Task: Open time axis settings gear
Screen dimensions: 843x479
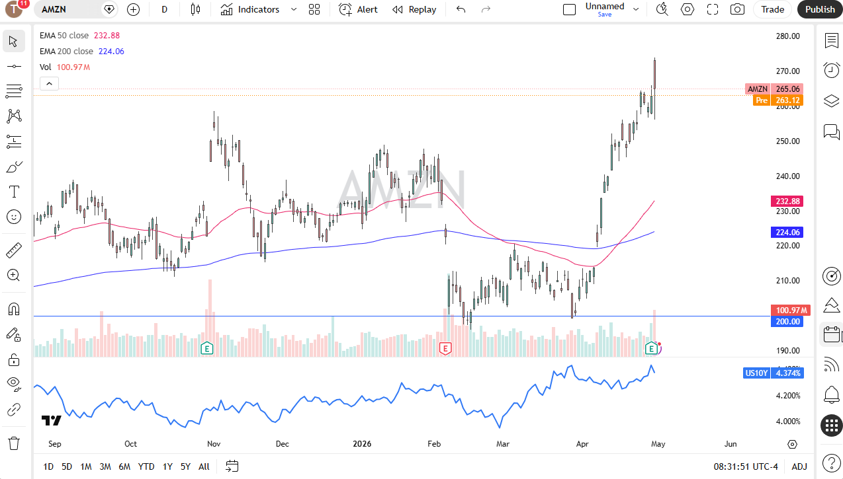Action: 793,444
